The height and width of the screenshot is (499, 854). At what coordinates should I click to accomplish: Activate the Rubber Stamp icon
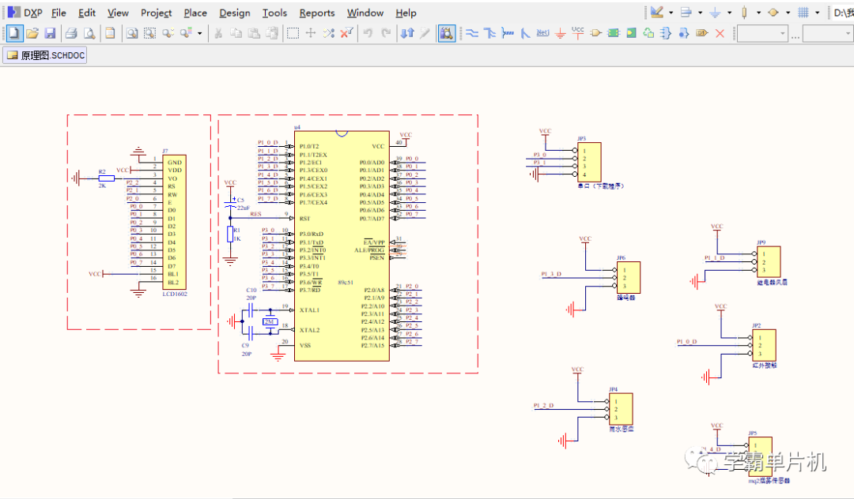click(x=272, y=33)
